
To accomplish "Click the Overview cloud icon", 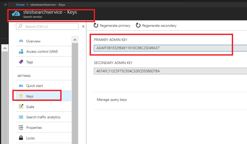I will point(21,41).
